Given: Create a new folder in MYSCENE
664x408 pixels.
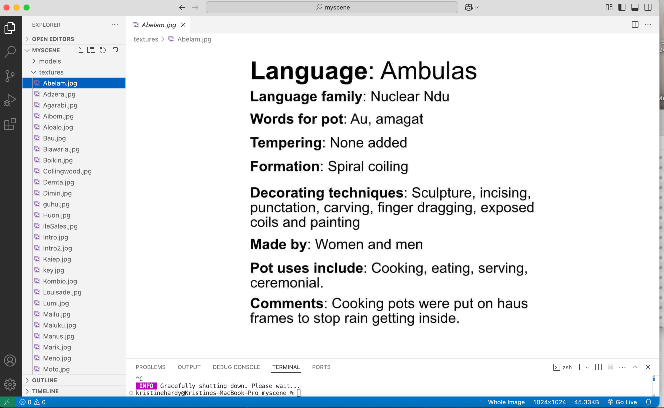Looking at the screenshot, I should point(91,50).
